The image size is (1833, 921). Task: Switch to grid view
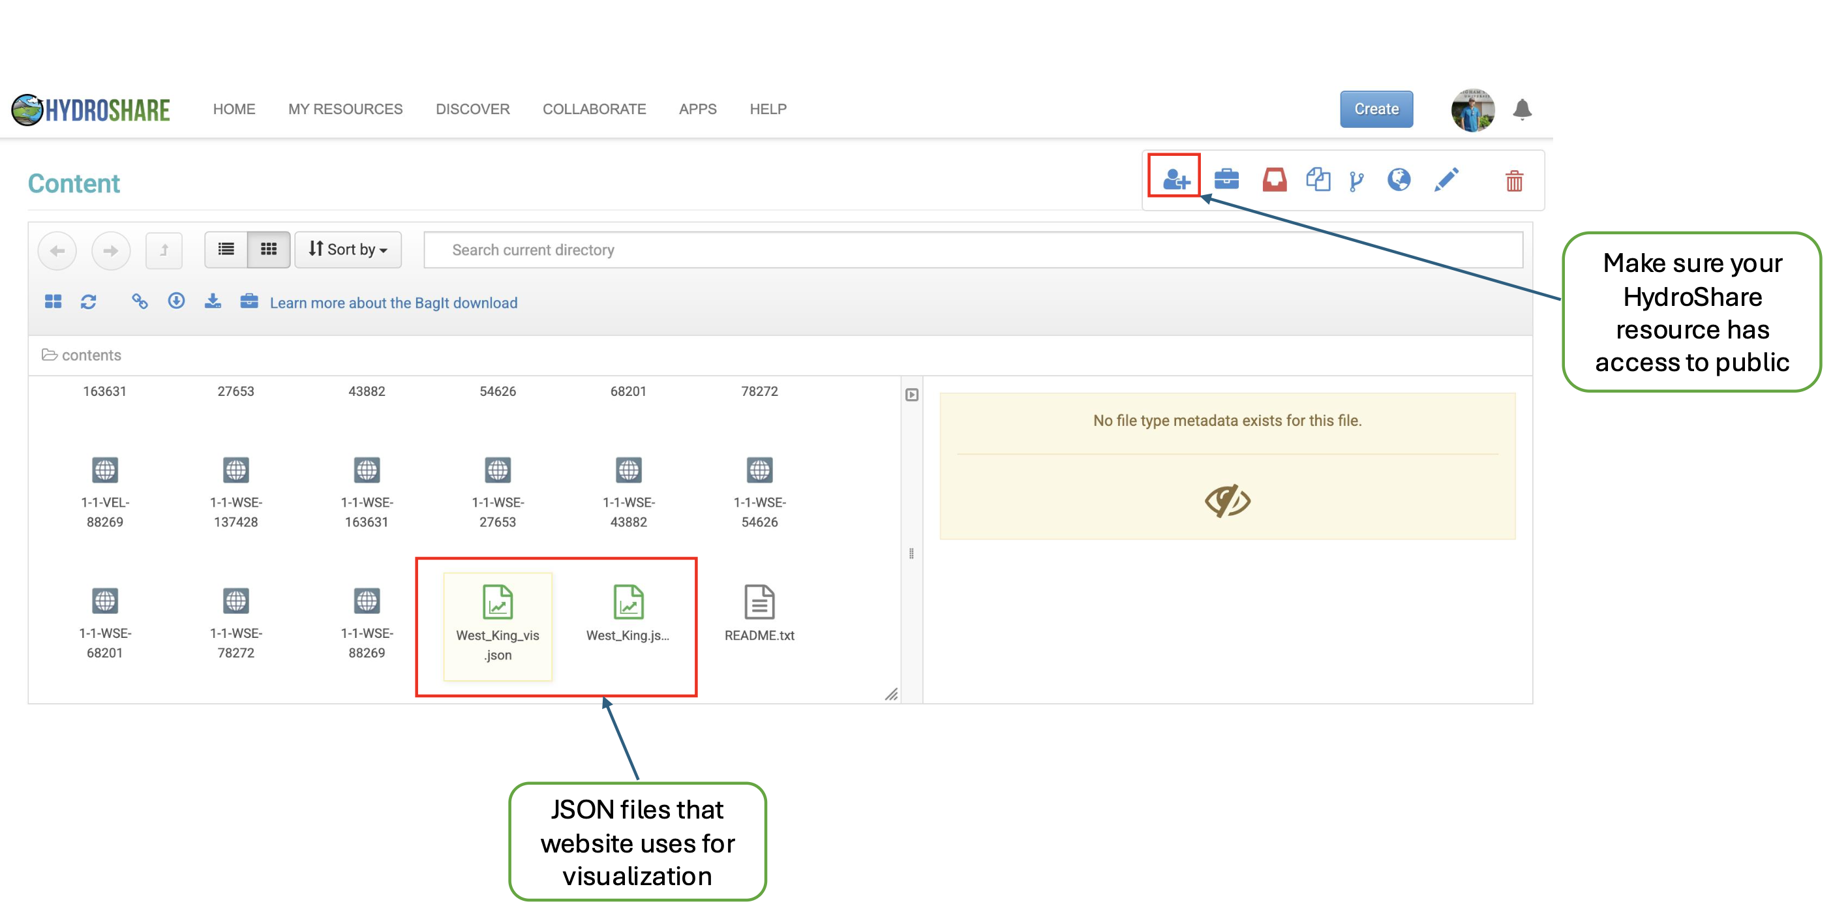(268, 249)
